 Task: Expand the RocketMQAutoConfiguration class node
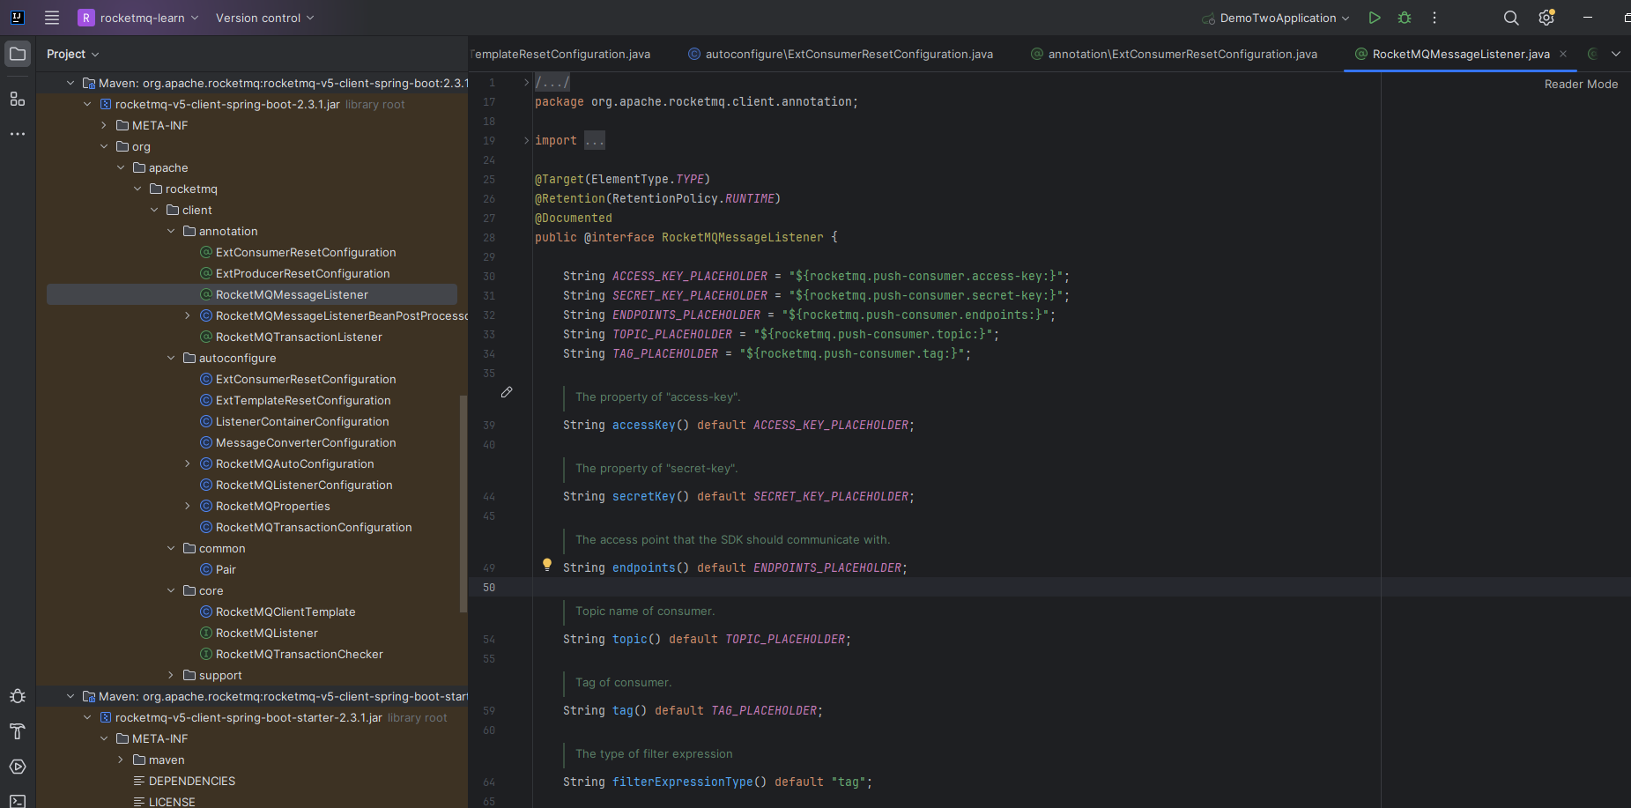coord(188,463)
